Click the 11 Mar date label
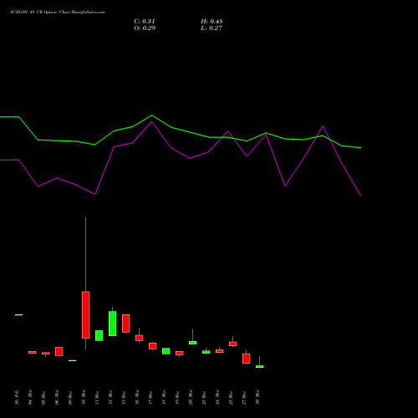The height and width of the screenshot is (418, 418). [97, 397]
